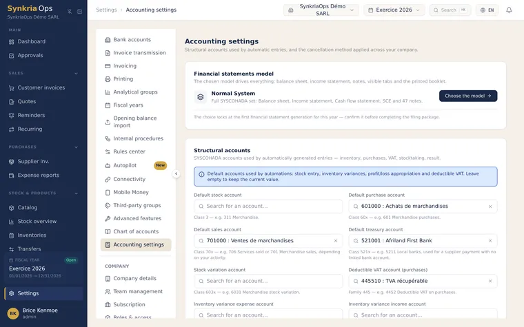Collapse Stock & Products section chevron
524x327 pixels.
click(77, 193)
